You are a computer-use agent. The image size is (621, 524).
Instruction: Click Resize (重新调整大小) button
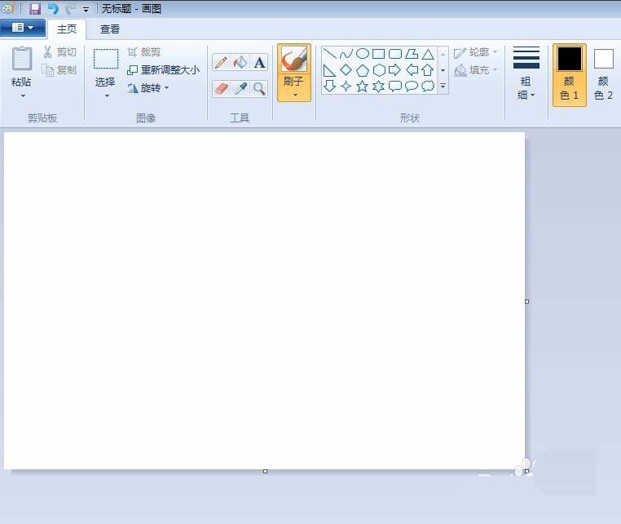tap(163, 70)
